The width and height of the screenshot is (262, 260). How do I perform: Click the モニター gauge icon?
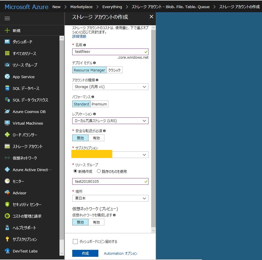(x=7, y=181)
